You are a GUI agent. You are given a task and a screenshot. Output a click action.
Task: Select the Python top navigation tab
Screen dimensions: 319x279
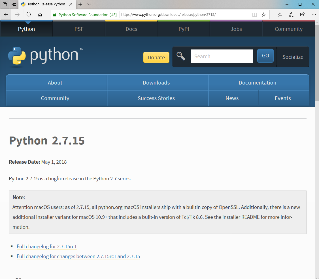26,29
